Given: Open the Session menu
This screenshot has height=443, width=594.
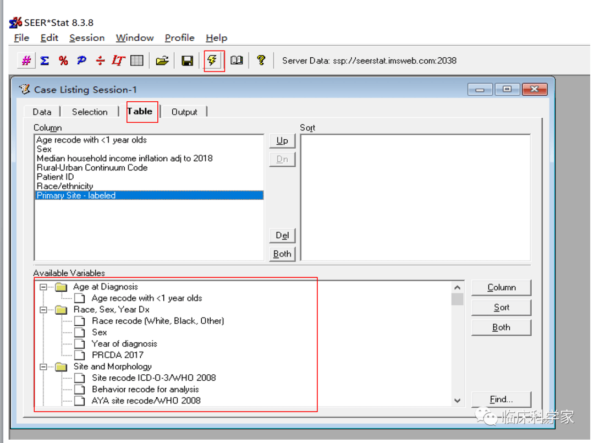Looking at the screenshot, I should 86,38.
